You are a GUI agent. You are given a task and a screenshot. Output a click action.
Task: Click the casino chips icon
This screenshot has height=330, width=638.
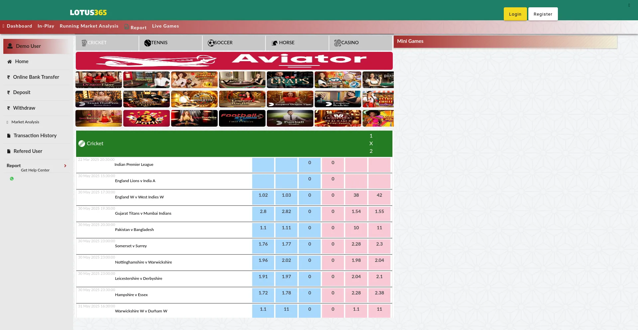tap(338, 43)
